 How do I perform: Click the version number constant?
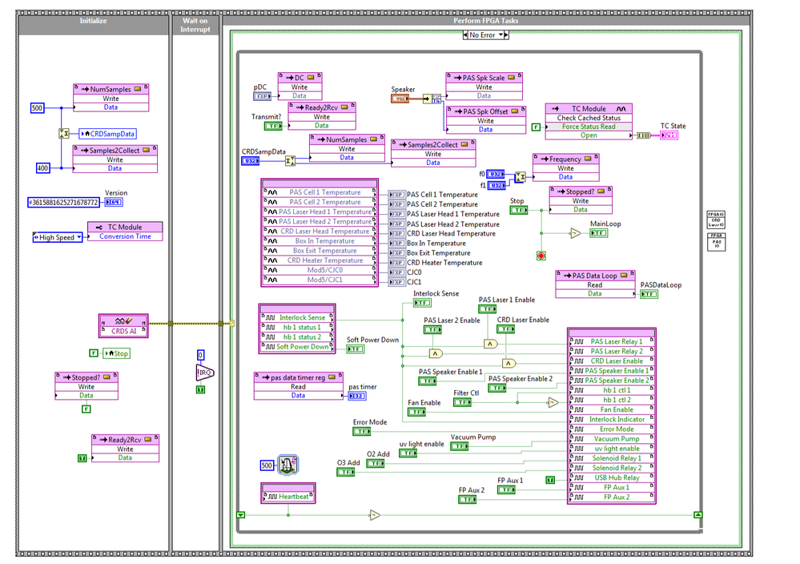(66, 202)
